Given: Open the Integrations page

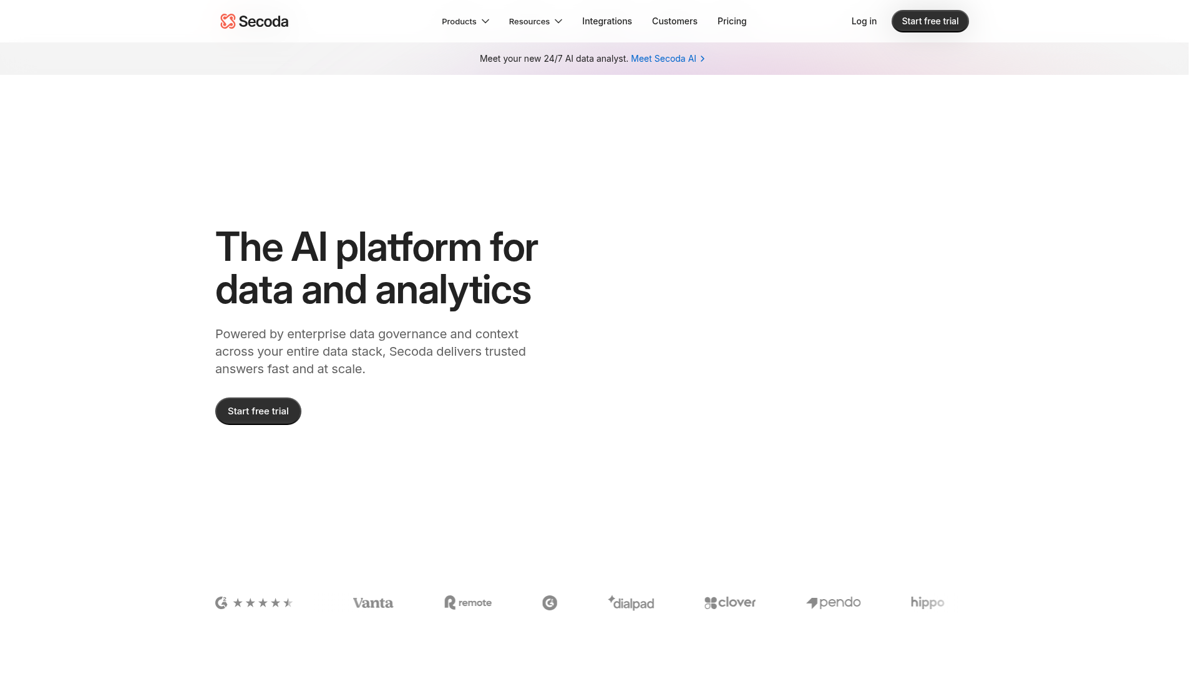Looking at the screenshot, I should 606,21.
